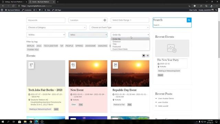This screenshot has width=220, height=124.
Task: Open the Within distance dropdown
Action: (46, 35)
